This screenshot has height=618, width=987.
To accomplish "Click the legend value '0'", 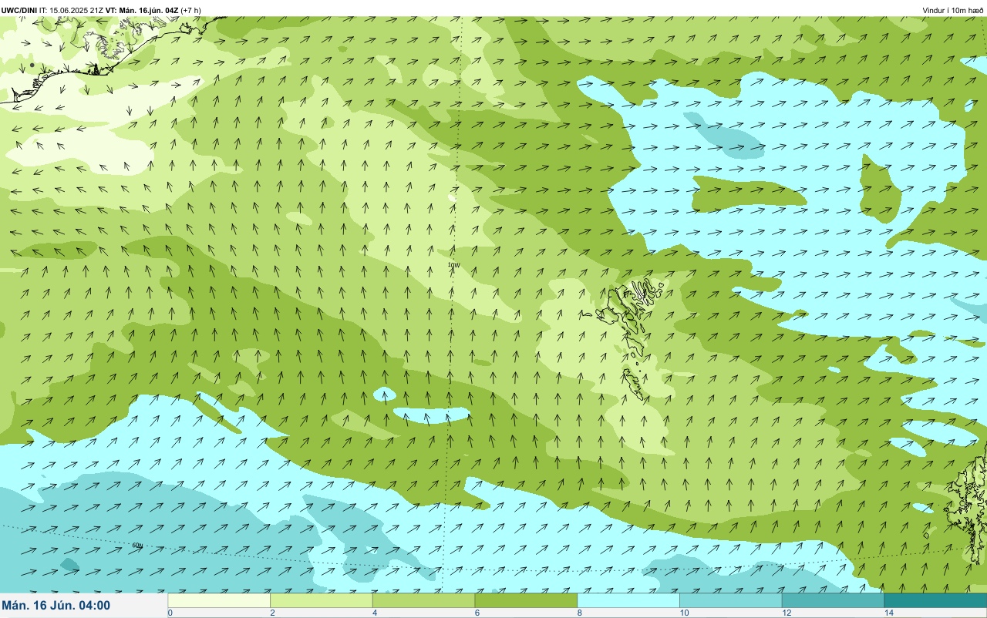I will pyautogui.click(x=170, y=613).
